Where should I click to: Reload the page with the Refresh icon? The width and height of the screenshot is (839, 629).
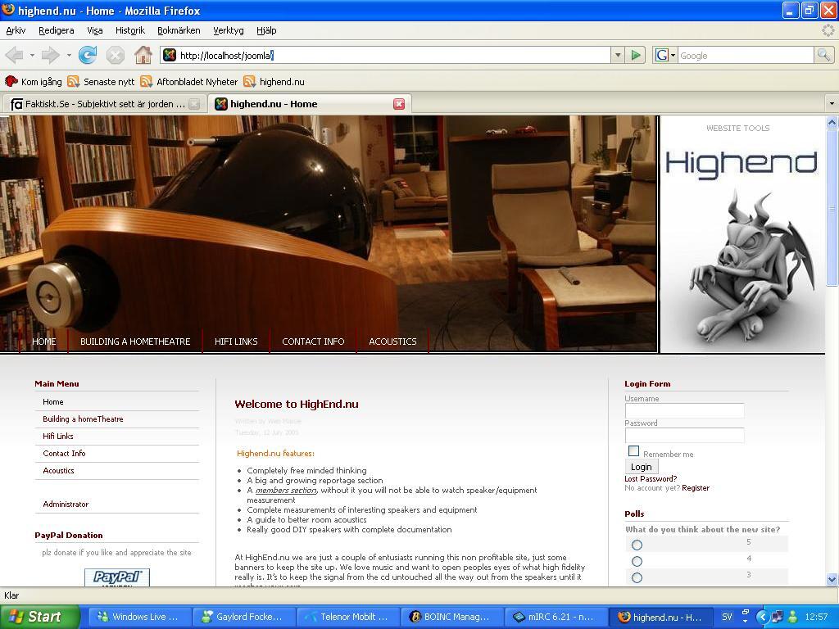pyautogui.click(x=88, y=55)
